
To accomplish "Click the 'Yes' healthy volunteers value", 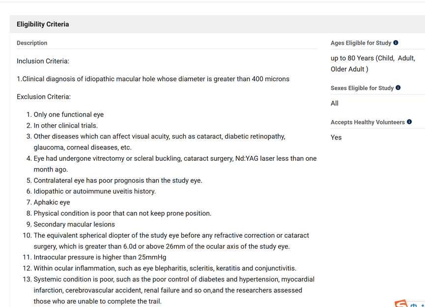I will pyautogui.click(x=336, y=138).
